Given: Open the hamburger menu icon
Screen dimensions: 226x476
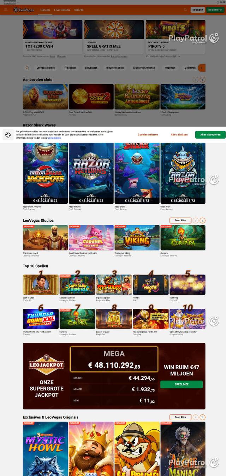Looking at the screenshot, I should tap(6, 10).
